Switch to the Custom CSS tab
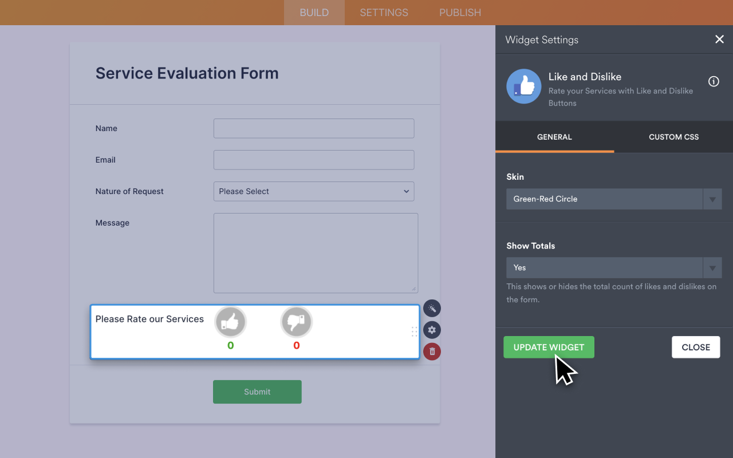 click(673, 137)
